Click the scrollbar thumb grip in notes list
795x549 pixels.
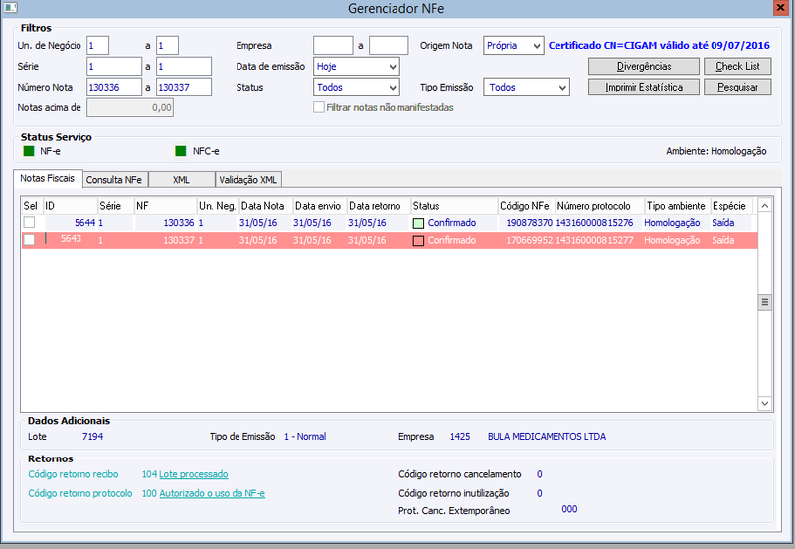click(764, 302)
